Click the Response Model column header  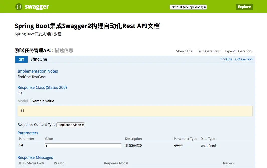[116, 163]
